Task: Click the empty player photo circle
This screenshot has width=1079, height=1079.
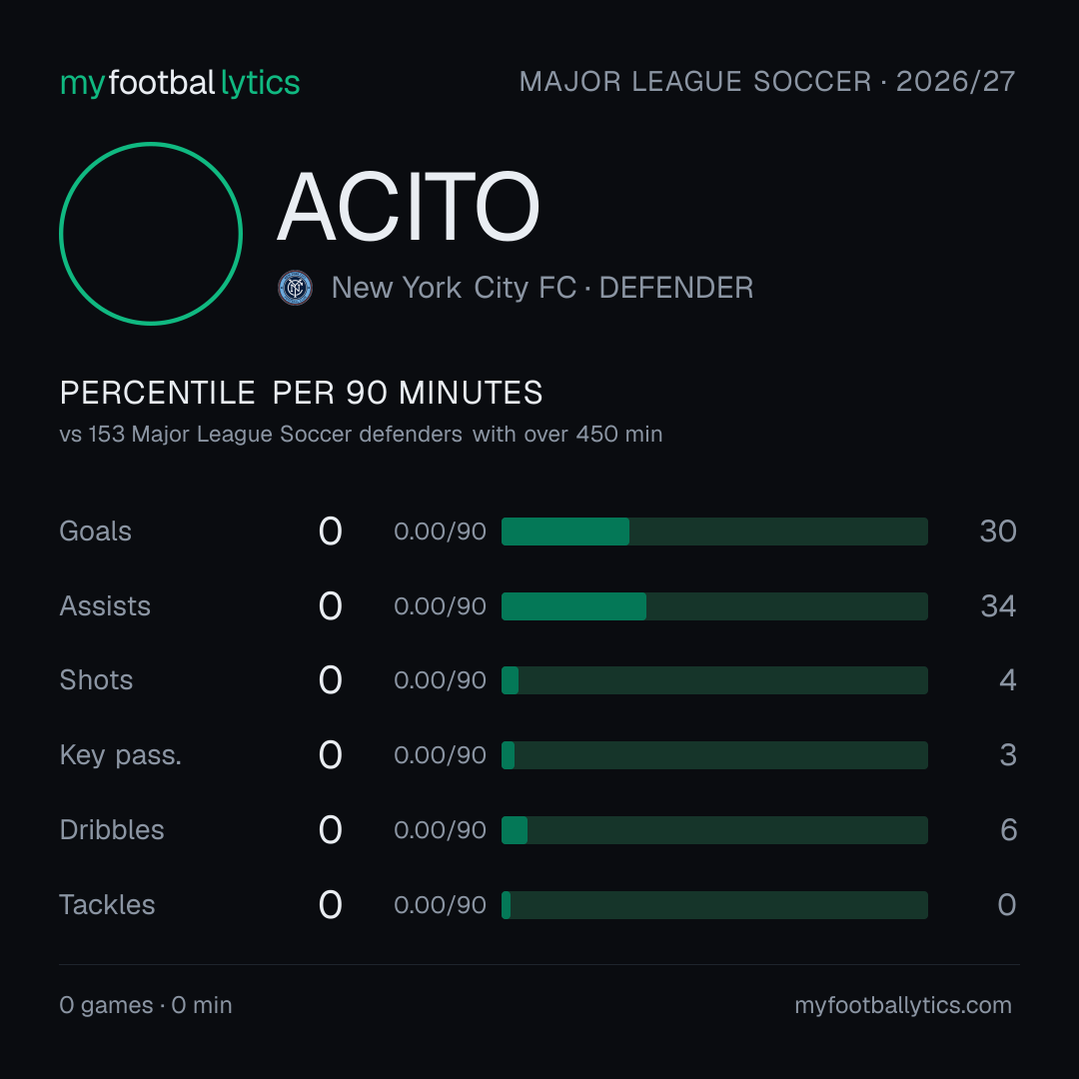Action: click(151, 233)
